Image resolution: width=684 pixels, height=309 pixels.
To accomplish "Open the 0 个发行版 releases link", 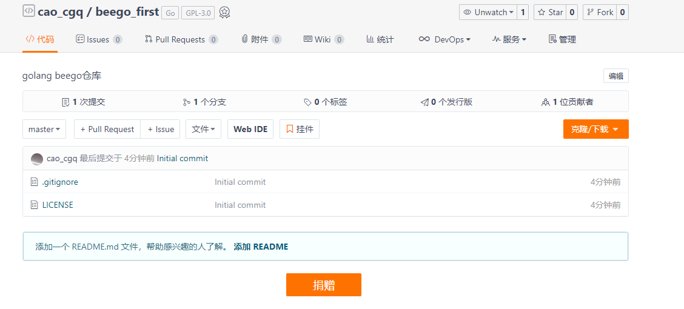I will pyautogui.click(x=446, y=102).
